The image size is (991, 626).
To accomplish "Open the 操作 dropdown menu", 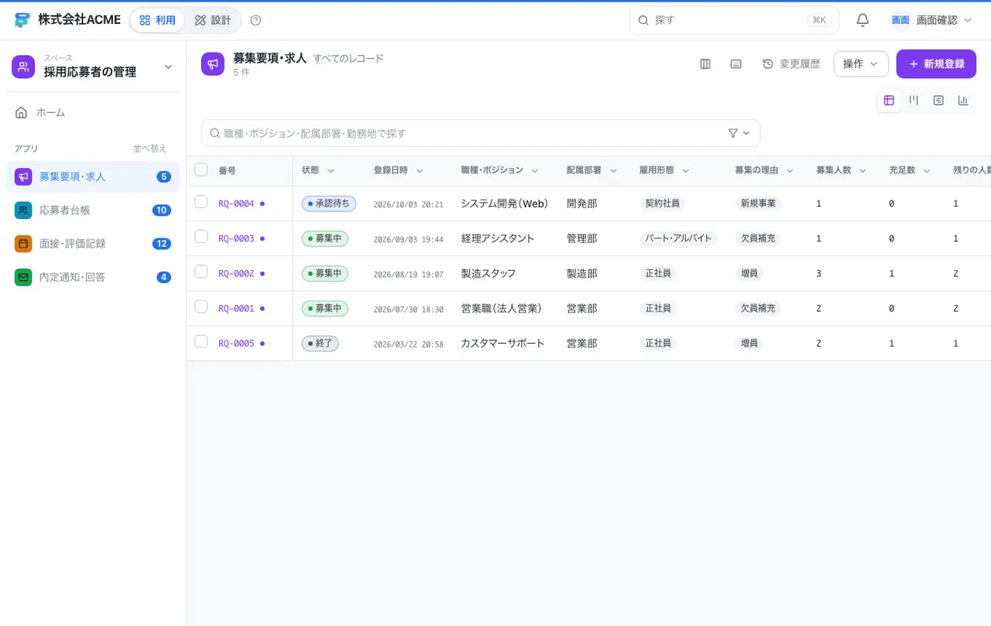I will [861, 64].
